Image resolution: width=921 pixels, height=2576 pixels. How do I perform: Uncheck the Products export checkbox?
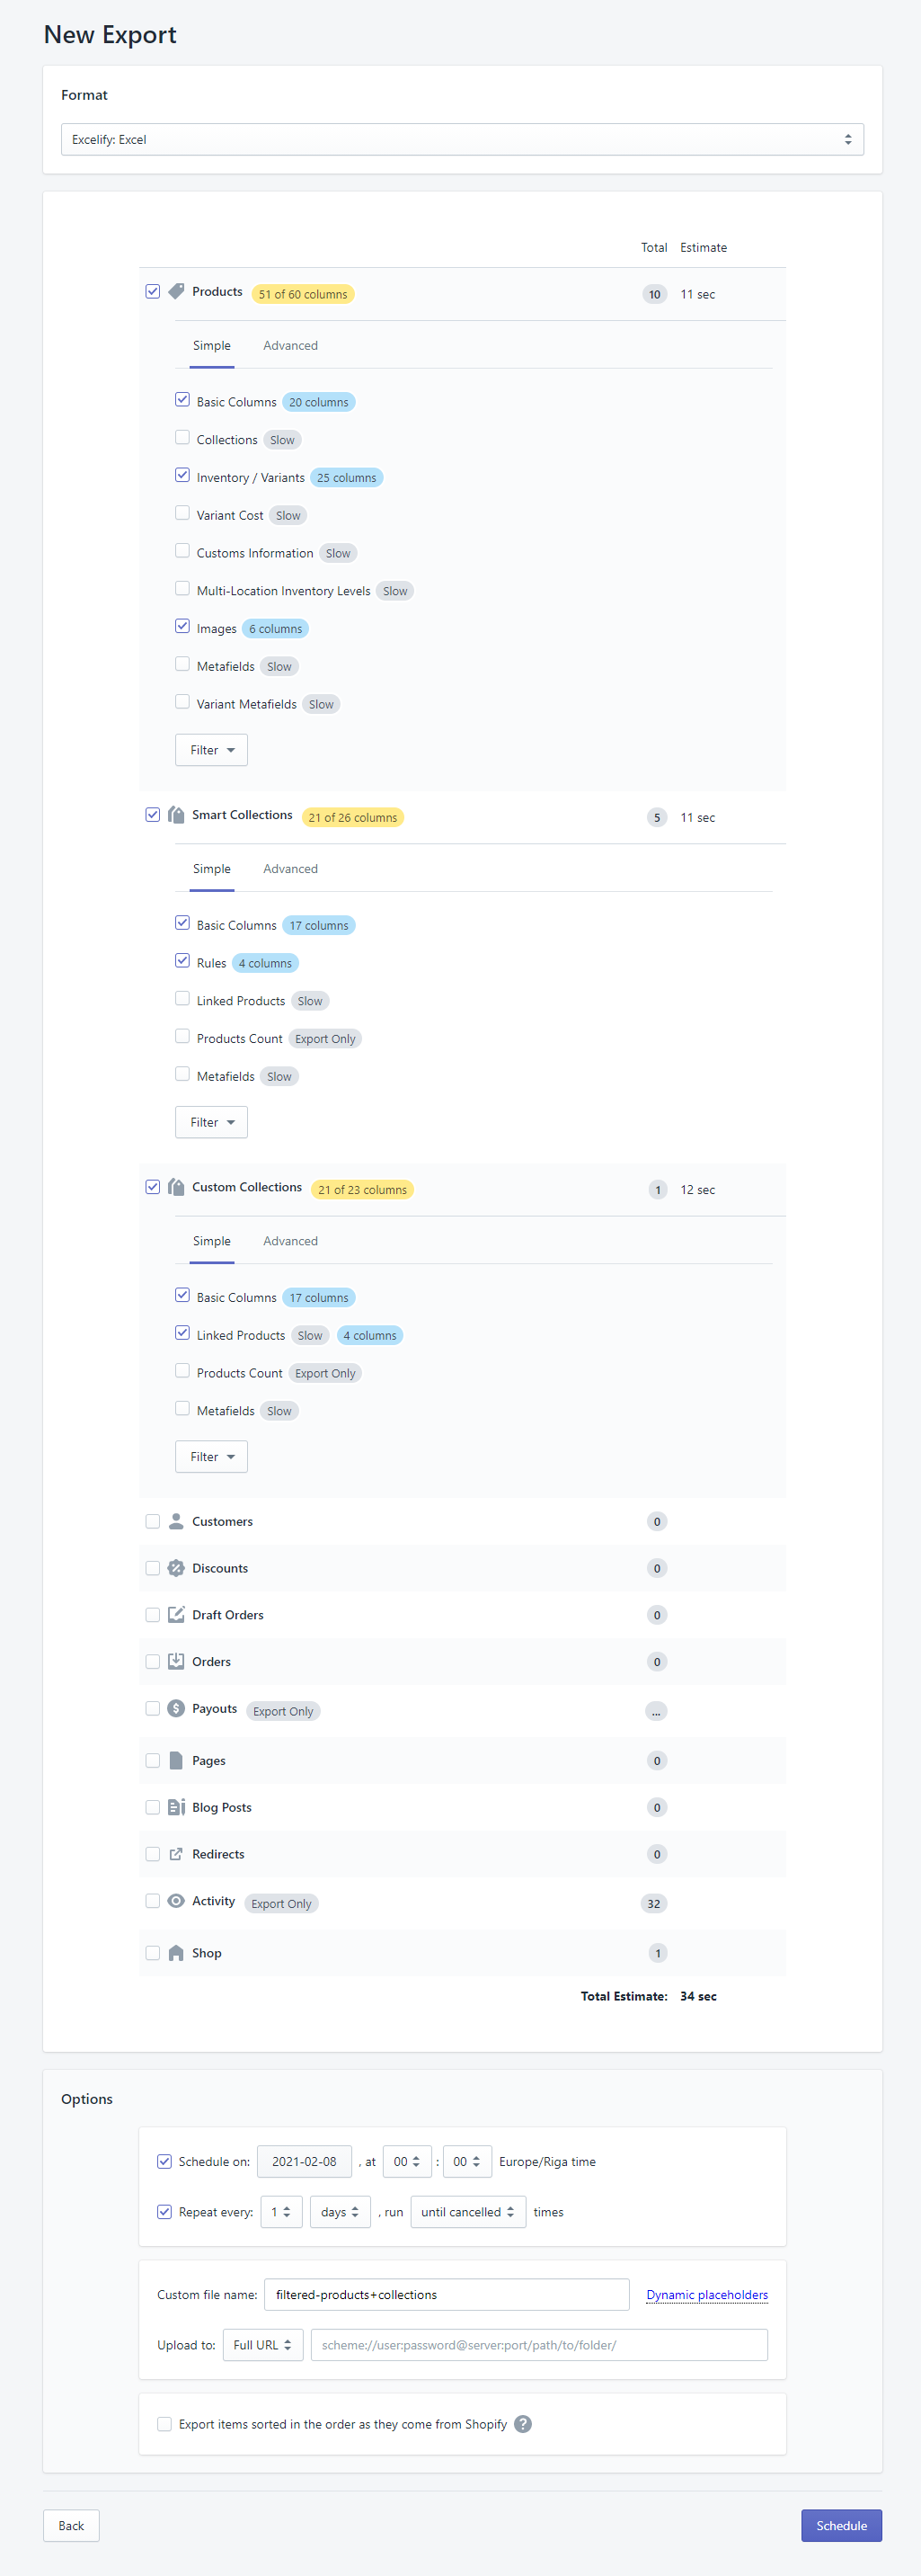(153, 291)
